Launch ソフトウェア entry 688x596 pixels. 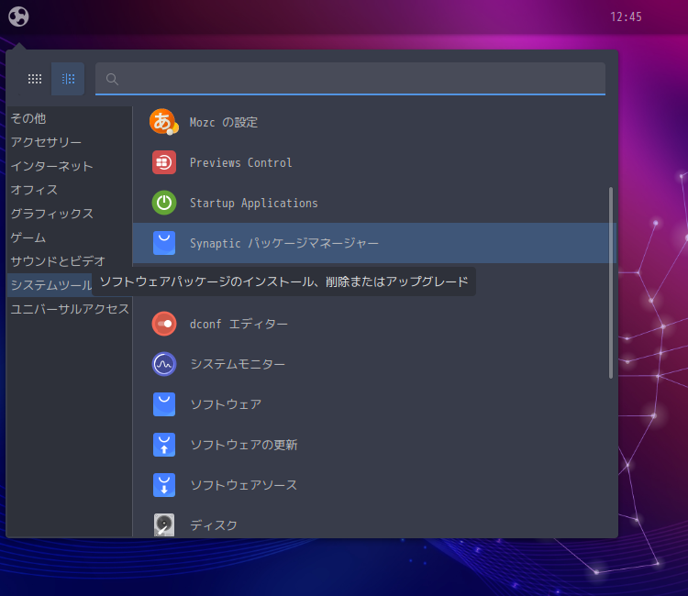pos(374,404)
